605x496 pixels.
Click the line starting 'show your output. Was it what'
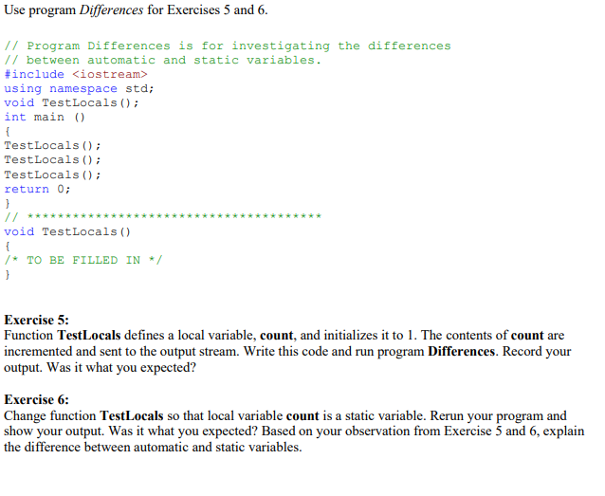(x=294, y=431)
